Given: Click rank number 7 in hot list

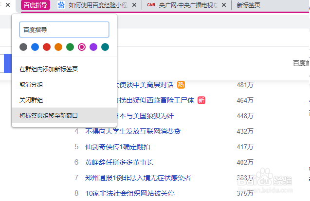Looking at the screenshot, I should (x=76, y=178).
